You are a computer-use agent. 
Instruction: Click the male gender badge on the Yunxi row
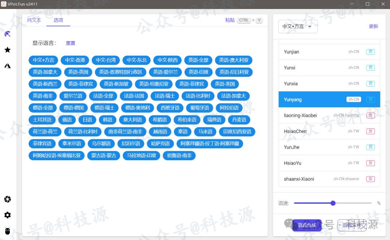pos(370,67)
